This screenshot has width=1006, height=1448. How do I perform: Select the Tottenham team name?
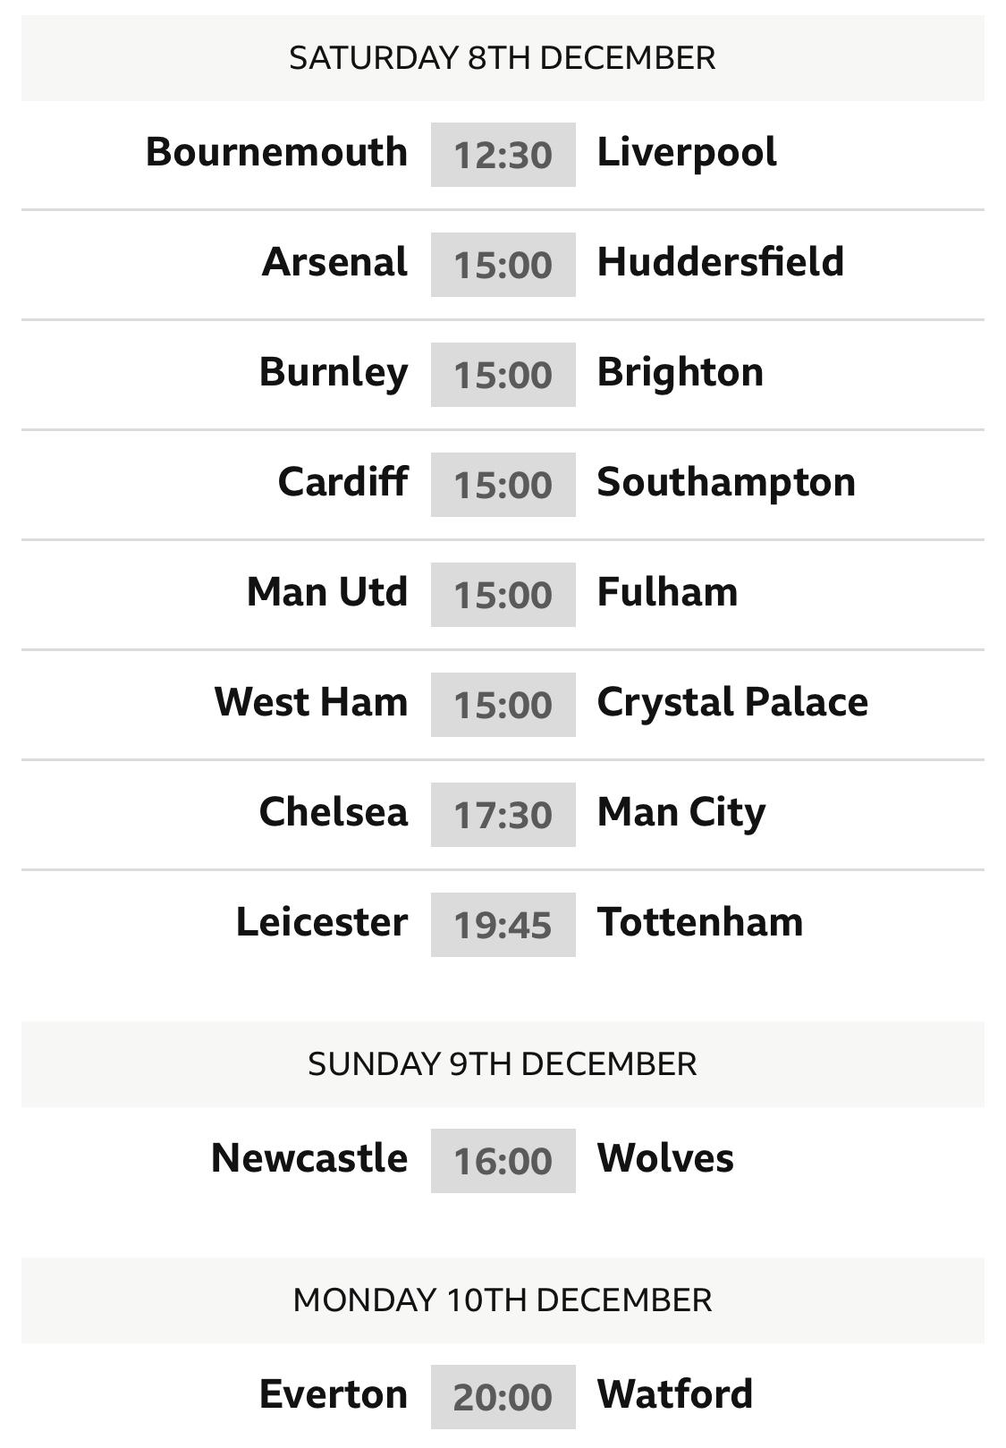point(700,922)
